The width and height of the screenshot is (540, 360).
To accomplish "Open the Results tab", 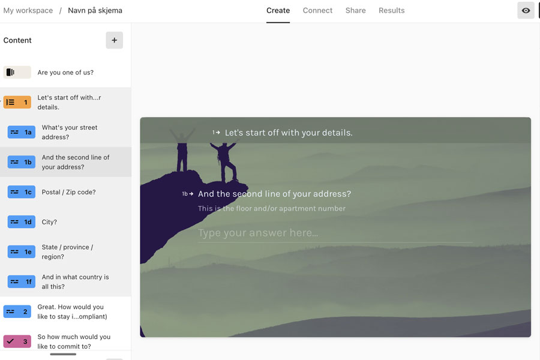I will pyautogui.click(x=392, y=11).
